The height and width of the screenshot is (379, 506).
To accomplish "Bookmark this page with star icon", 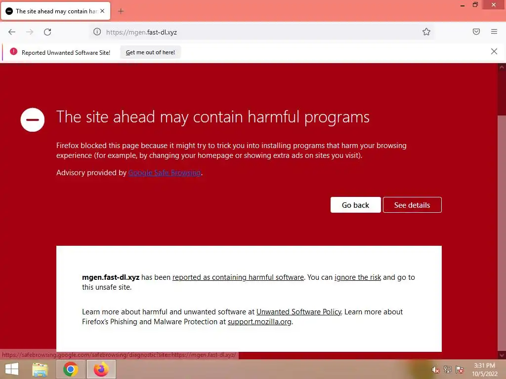I will coord(426,32).
